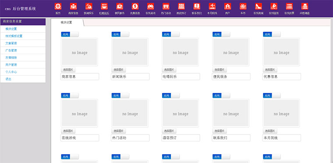Click 选择图片 button for 热门活动
The image size is (333, 163).
pos(119,131)
